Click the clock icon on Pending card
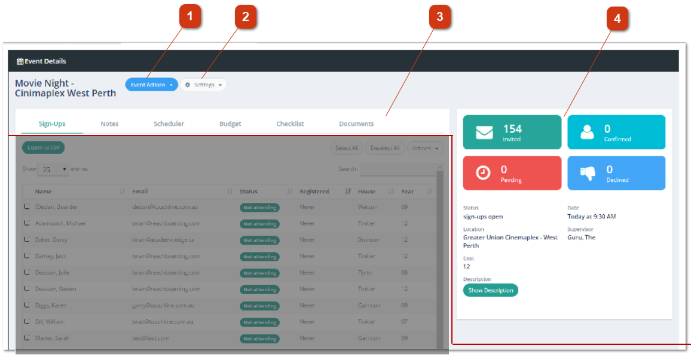The width and height of the screenshot is (691, 355). tap(483, 173)
